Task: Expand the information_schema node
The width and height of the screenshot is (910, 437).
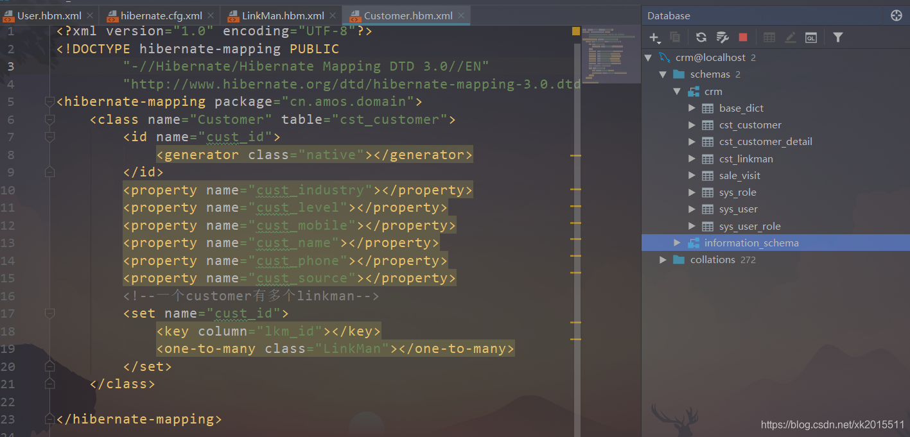Action: point(677,243)
